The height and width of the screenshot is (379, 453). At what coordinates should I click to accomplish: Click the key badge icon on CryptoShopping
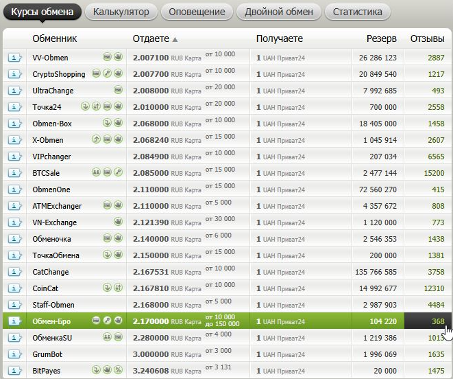[107, 73]
